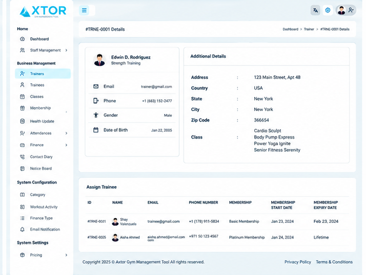The height and width of the screenshot is (275, 366).
Task: Click the Lifetime expiry date cell
Action: point(321,237)
